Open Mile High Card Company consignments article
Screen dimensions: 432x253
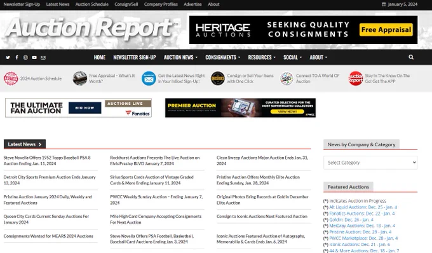point(156,219)
